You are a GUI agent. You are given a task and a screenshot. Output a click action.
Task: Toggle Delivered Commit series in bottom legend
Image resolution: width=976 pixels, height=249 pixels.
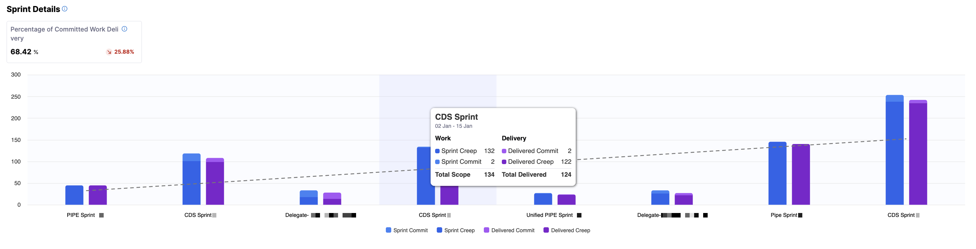[509, 230]
